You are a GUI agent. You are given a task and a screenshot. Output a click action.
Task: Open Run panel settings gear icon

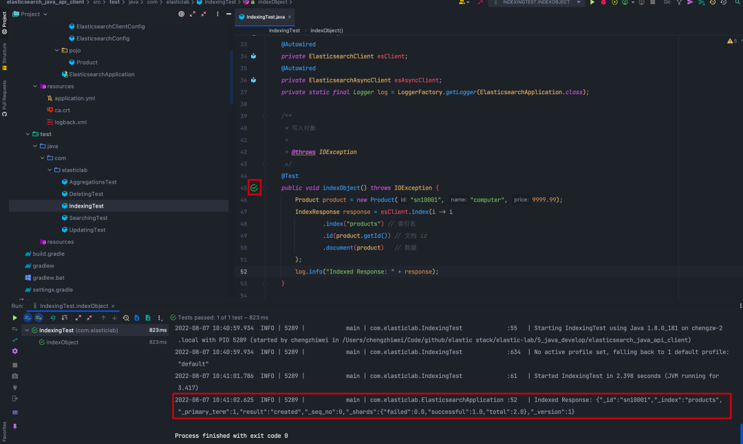pos(14,351)
